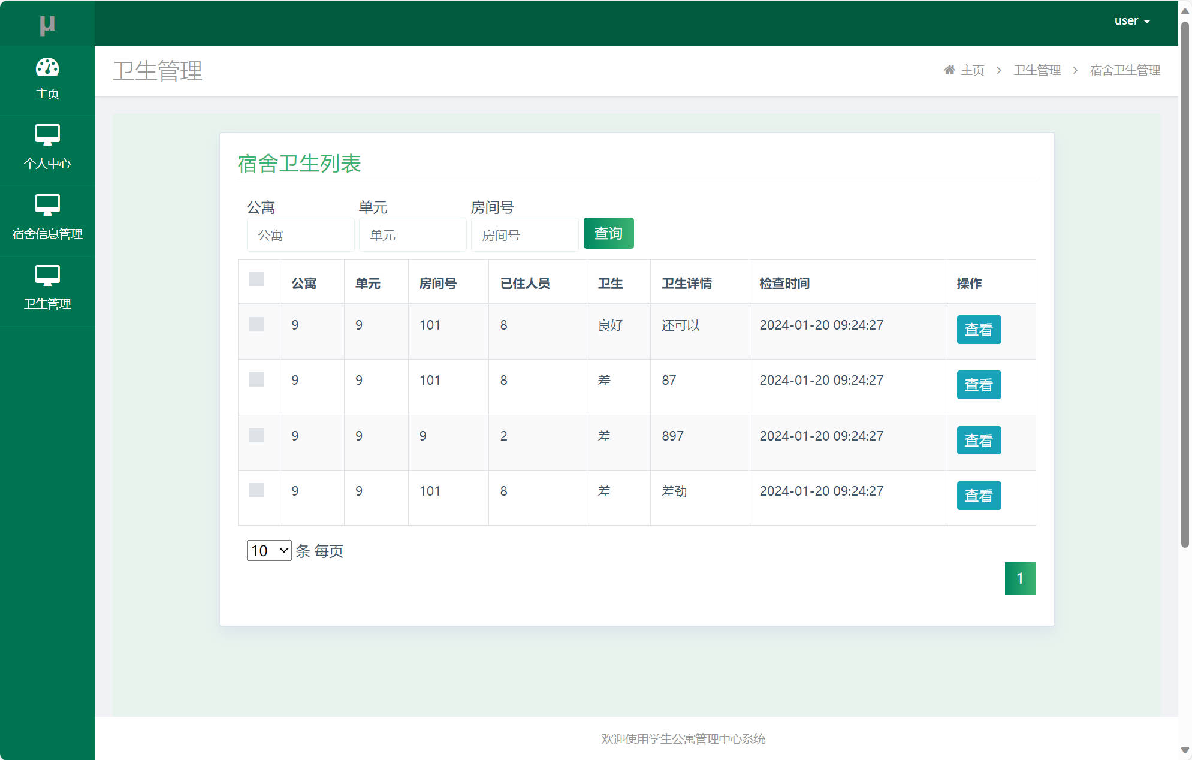The width and height of the screenshot is (1192, 760).
Task: Check the checkbox on the last table row
Action: pyautogui.click(x=258, y=490)
